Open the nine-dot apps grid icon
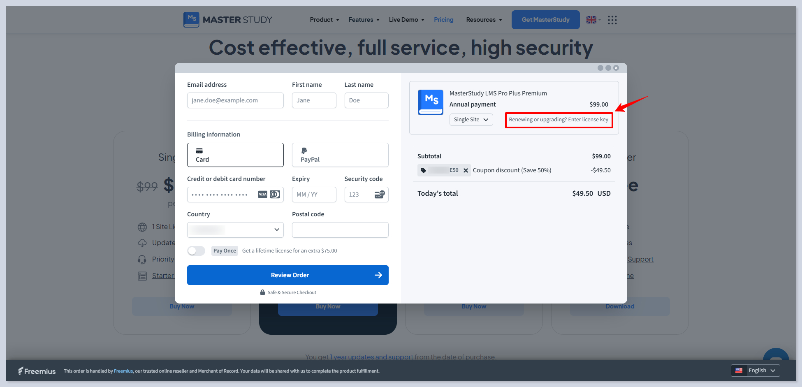The image size is (802, 387). (612, 20)
